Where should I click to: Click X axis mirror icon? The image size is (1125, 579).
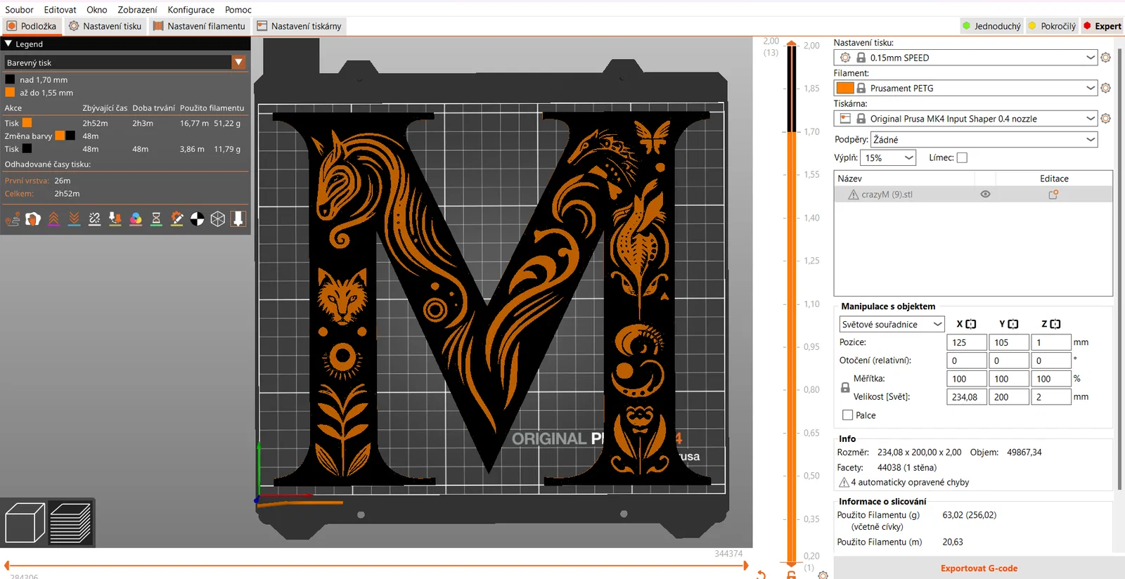pos(971,324)
